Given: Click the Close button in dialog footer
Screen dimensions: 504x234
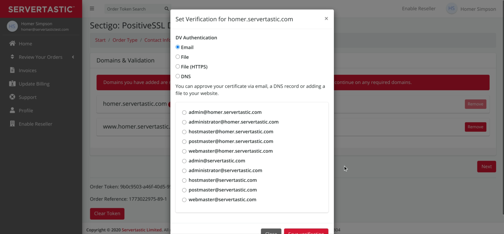Looking at the screenshot, I should (x=271, y=231).
